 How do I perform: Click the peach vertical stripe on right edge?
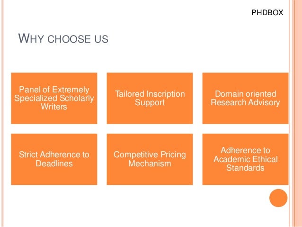pyautogui.click(x=297, y=113)
